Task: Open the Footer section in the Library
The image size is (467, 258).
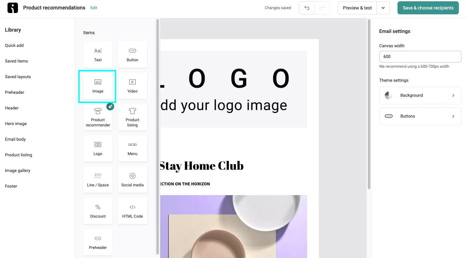Action: tap(11, 186)
